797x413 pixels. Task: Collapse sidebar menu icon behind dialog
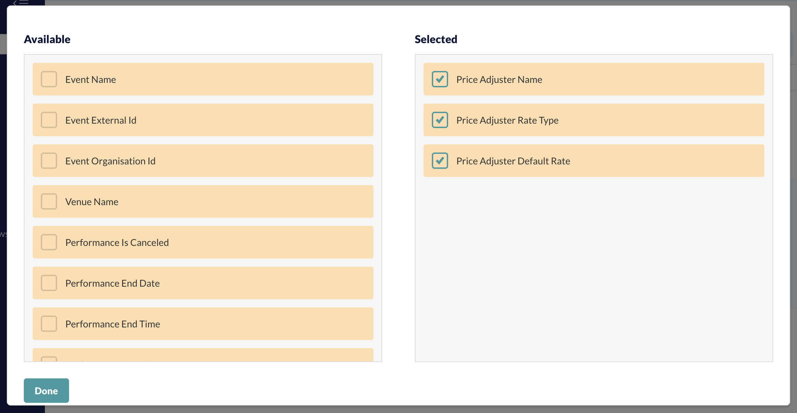[20, 3]
